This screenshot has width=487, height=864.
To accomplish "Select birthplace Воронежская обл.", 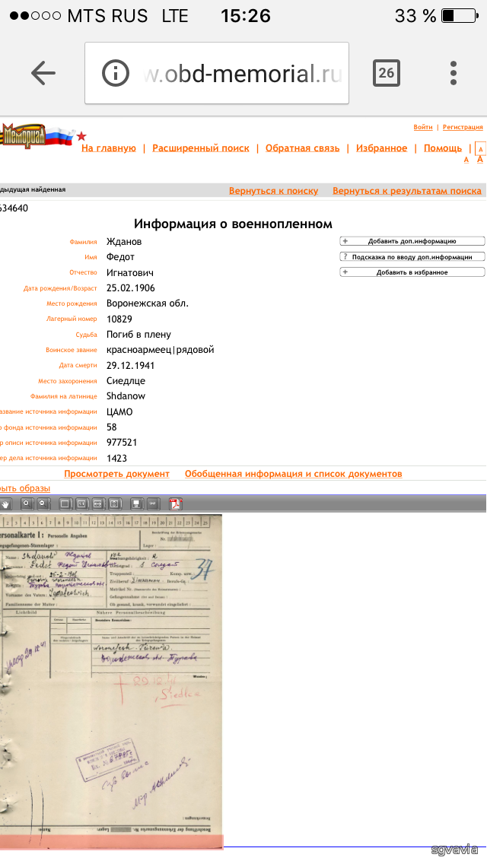I will [x=148, y=303].
